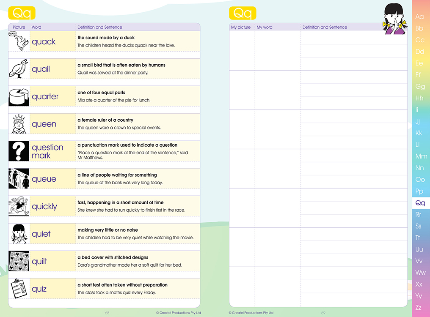Screen dimensions: 430x317
Task: Click the first blank "My picture" cell
Action: 242,51
